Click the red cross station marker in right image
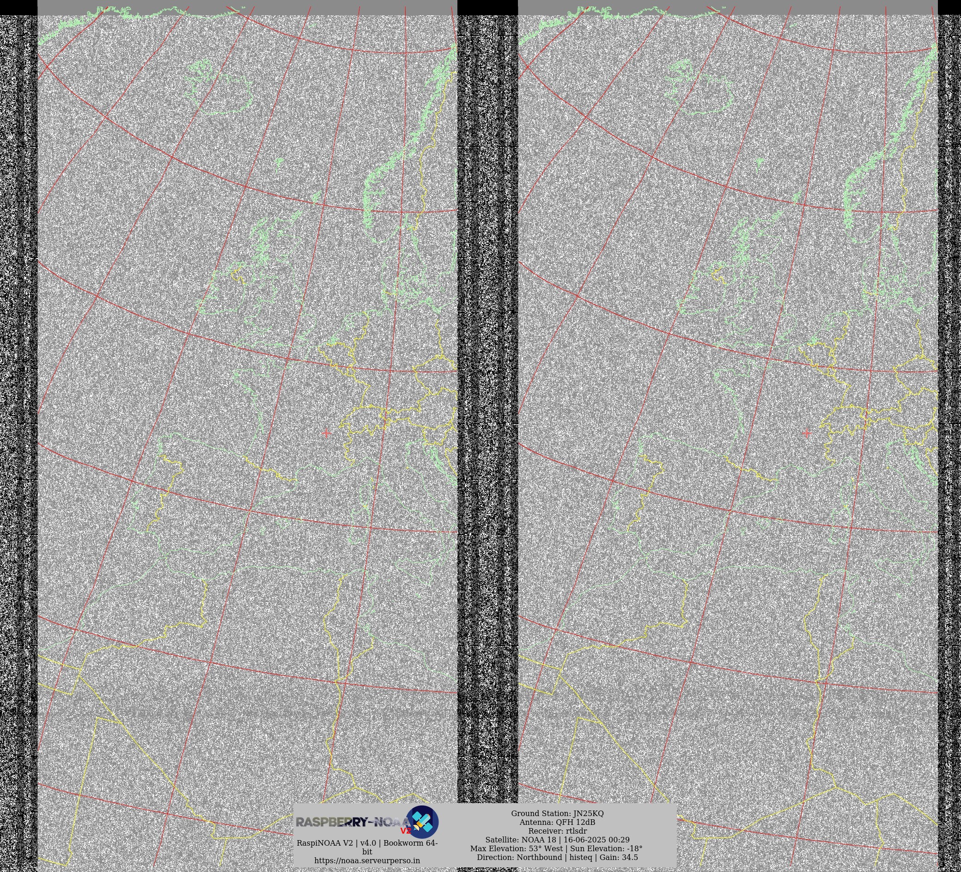Viewport: 961px width, 872px height. point(807,433)
